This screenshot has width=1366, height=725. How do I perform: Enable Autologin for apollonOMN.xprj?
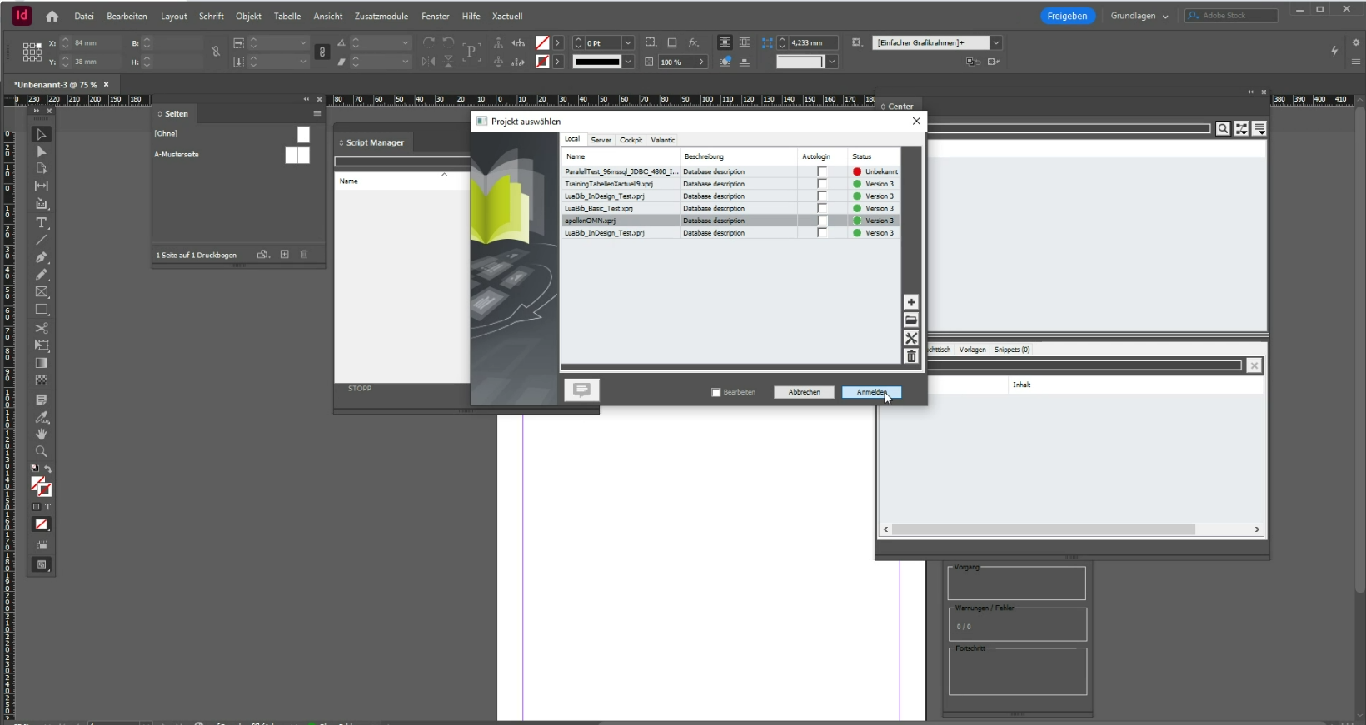pyautogui.click(x=822, y=221)
